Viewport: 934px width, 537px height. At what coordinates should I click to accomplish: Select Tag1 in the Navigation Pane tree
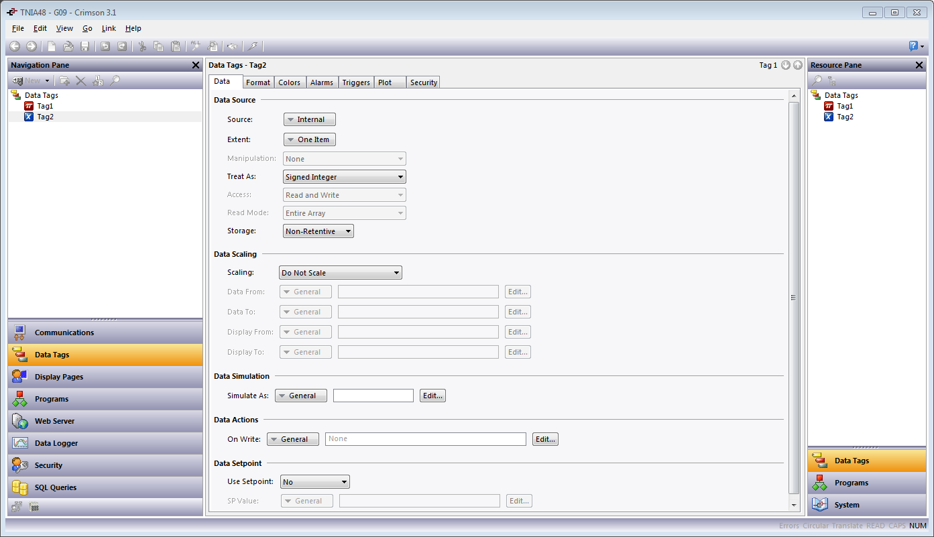point(45,106)
